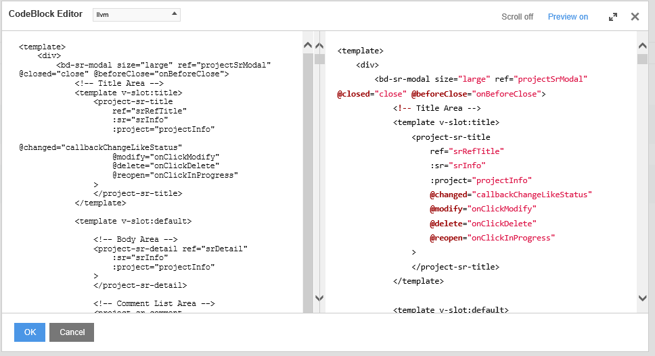The height and width of the screenshot is (356, 655).
Task: Click the middle scrollbar up arrow
Action: click(319, 45)
